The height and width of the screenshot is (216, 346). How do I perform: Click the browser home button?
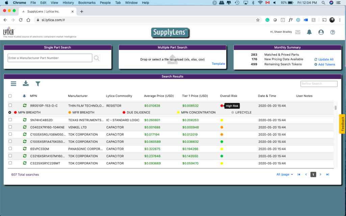tap(28, 20)
